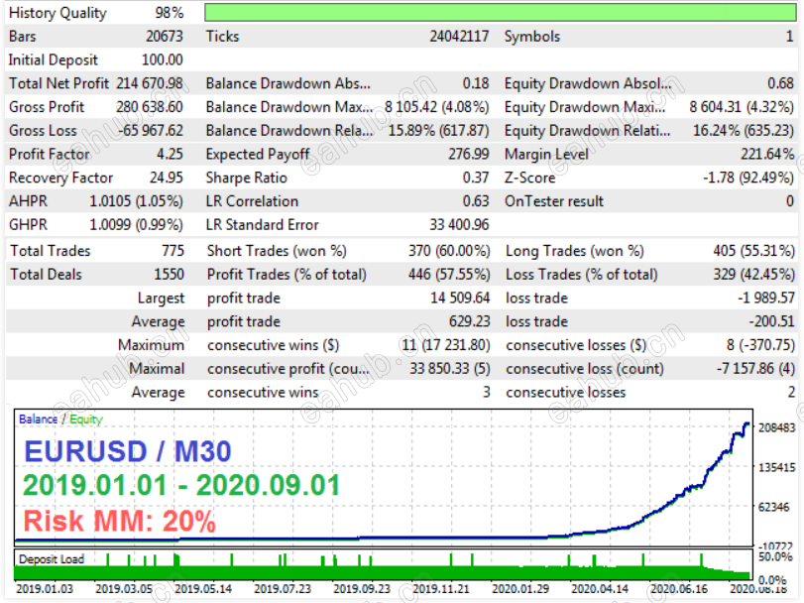Select LR Standard Error value 33 400.96
This screenshot has height=603, width=804.
pos(459,225)
